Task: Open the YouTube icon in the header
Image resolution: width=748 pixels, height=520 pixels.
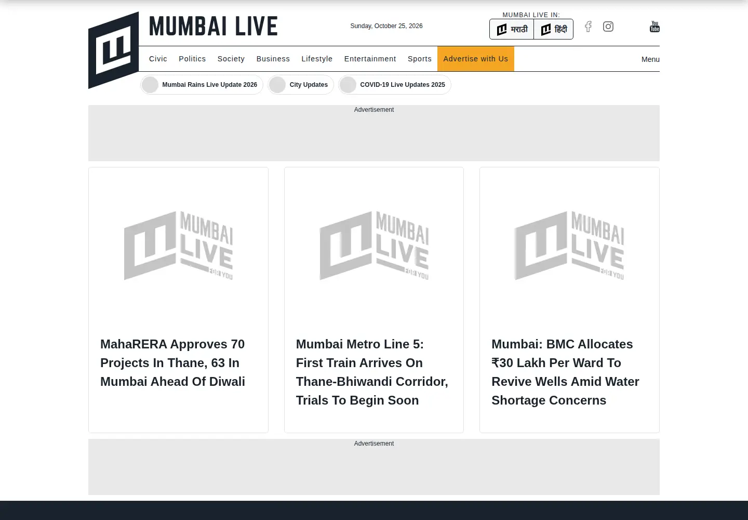Action: click(x=654, y=27)
